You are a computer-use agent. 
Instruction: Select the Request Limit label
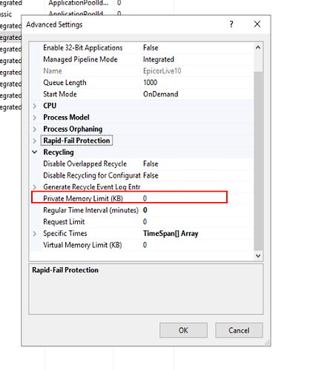[64, 222]
